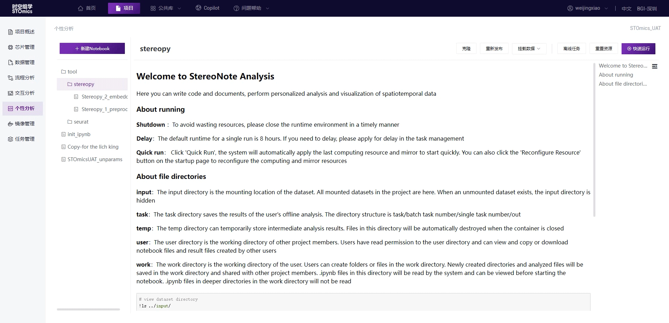The image size is (669, 323).
Task: Click the 新建Notebook button
Action: coord(92,49)
